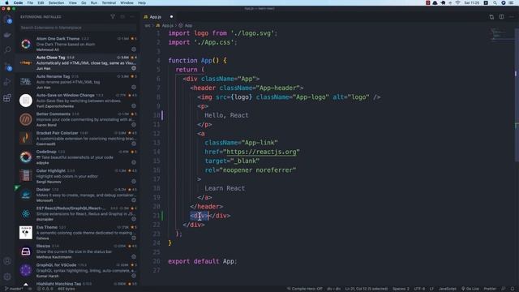Click the Color Highlight manage gear

click(x=134, y=182)
